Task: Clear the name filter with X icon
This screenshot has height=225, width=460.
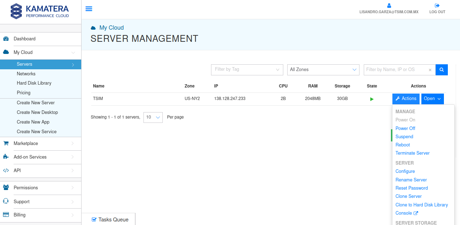Action: [x=430, y=70]
